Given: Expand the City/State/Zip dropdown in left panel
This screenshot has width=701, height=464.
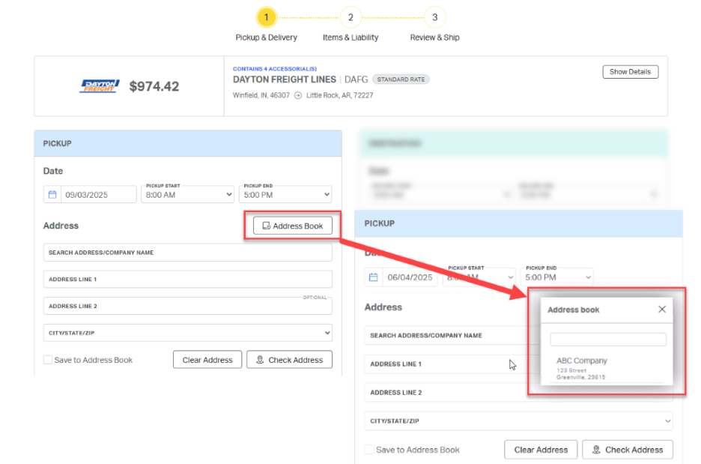Looking at the screenshot, I should click(x=188, y=333).
